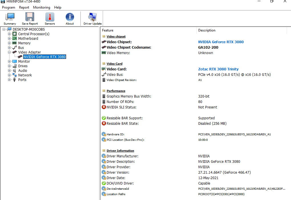Image resolution: width=291 pixels, height=200 pixels.
Task: Expand the Memory tree node
Action: (9, 43)
